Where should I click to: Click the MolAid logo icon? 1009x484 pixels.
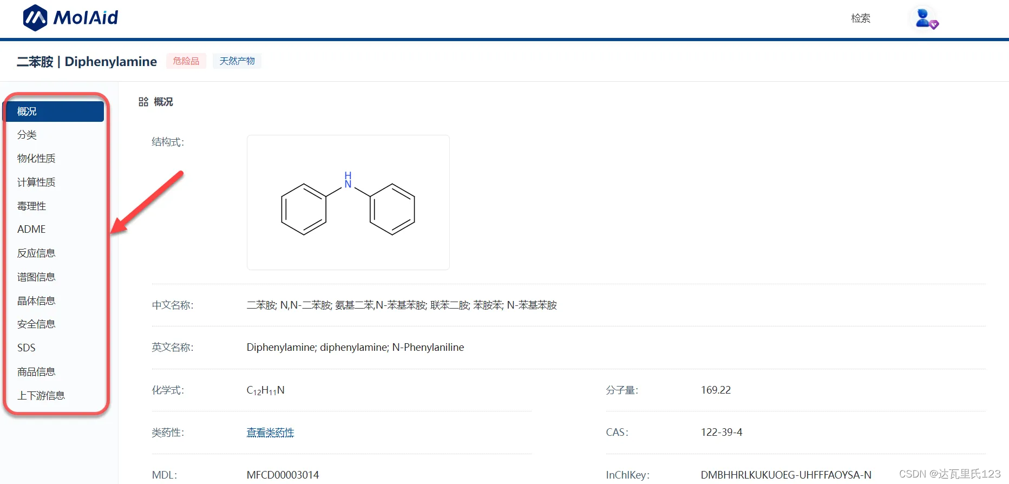[35, 18]
